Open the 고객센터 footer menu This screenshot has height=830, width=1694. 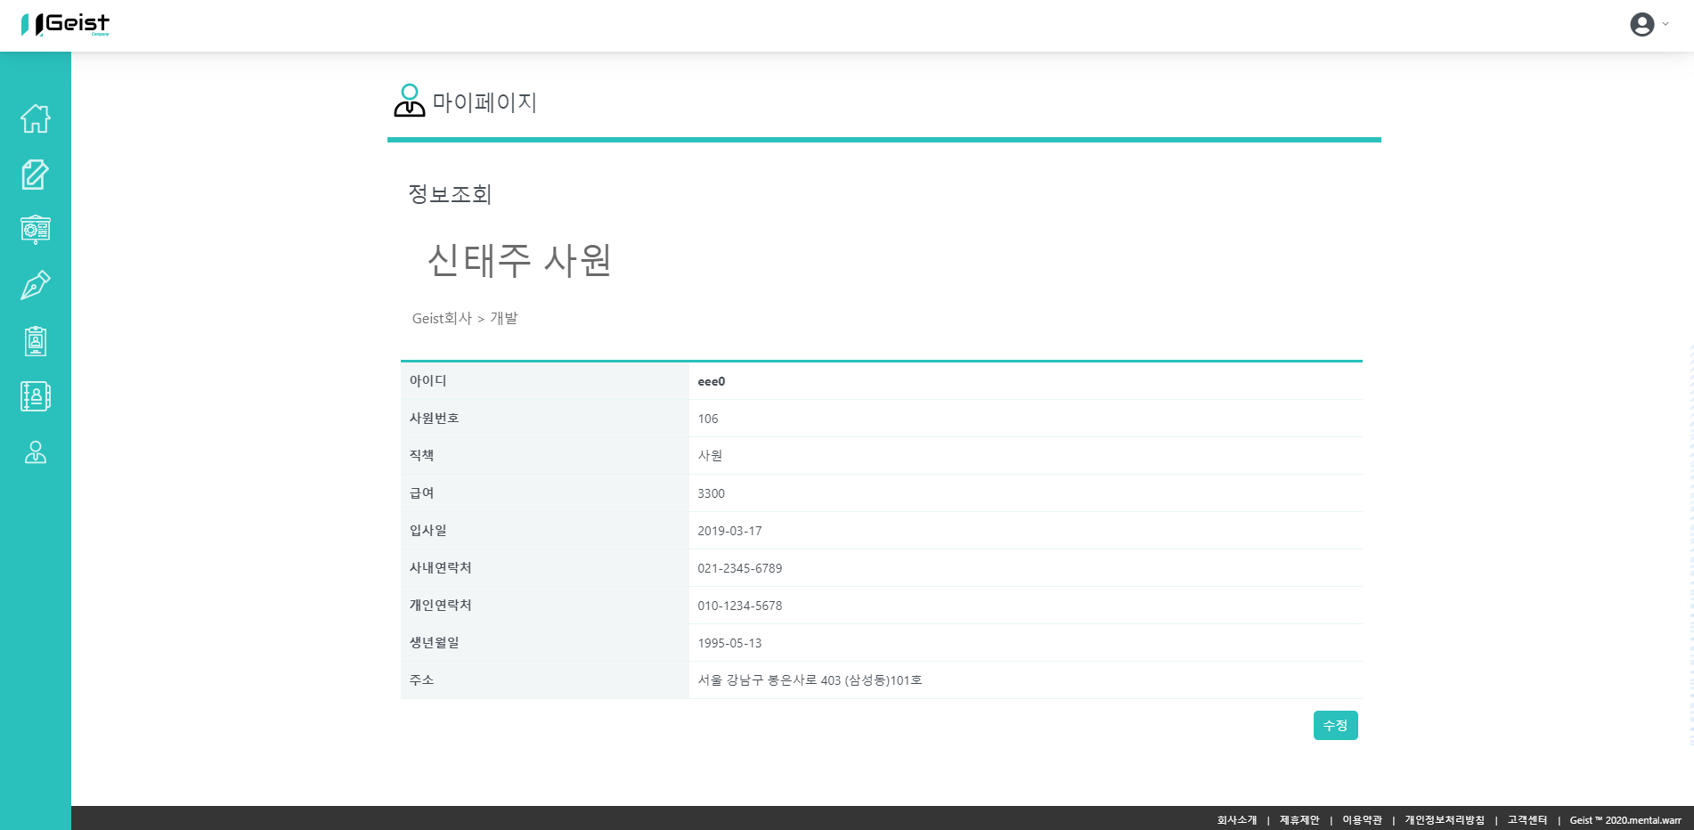[1527, 819]
